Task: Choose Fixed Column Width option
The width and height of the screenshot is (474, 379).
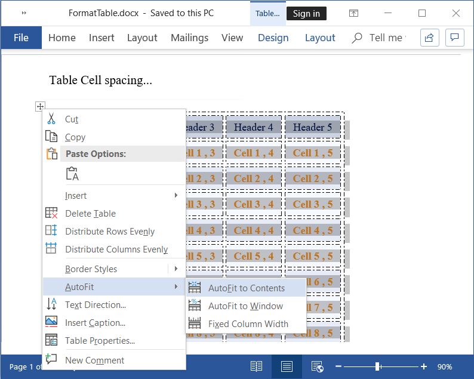Action: click(x=248, y=324)
